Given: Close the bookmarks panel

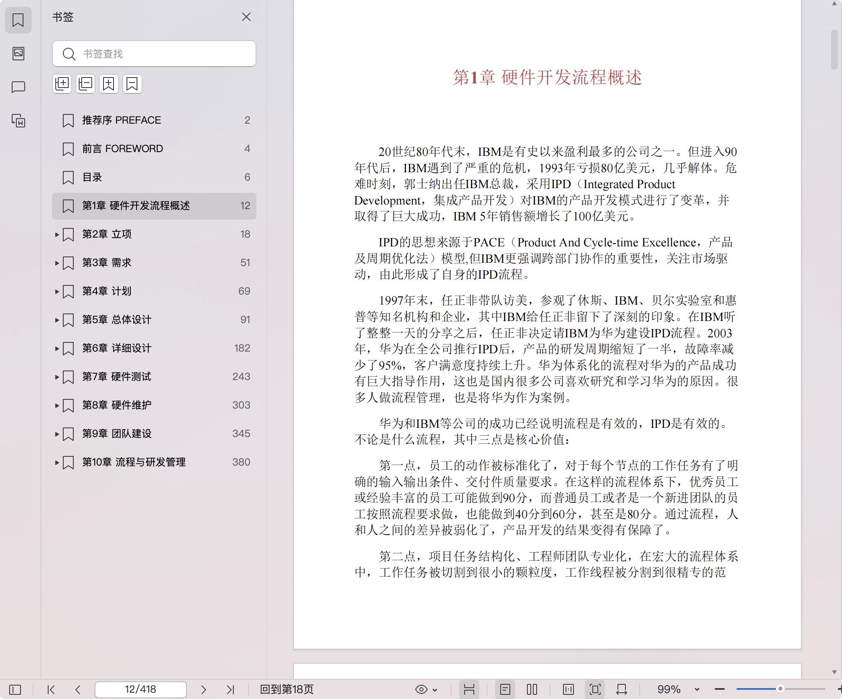Looking at the screenshot, I should 246,17.
